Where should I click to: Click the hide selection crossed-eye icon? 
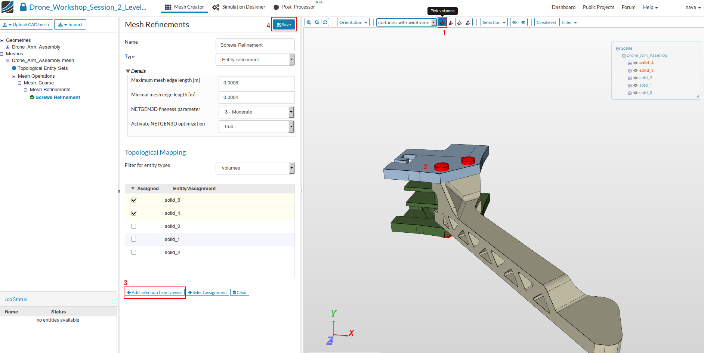[x=515, y=22]
